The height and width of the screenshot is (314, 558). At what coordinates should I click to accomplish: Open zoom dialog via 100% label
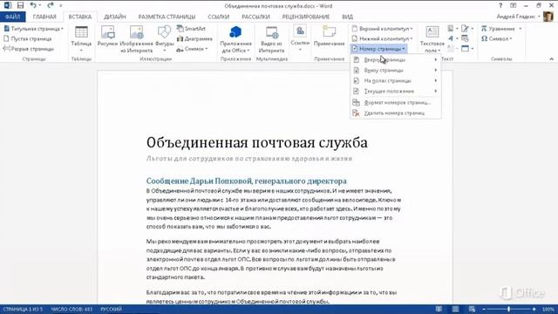pos(548,309)
